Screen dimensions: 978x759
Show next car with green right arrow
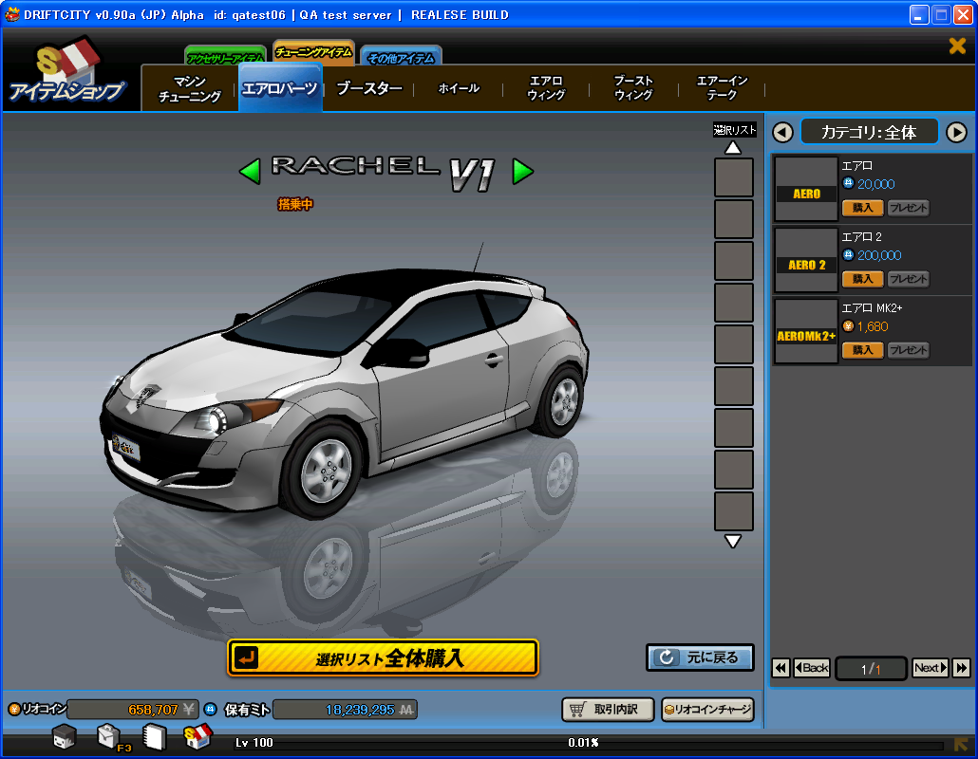click(522, 172)
